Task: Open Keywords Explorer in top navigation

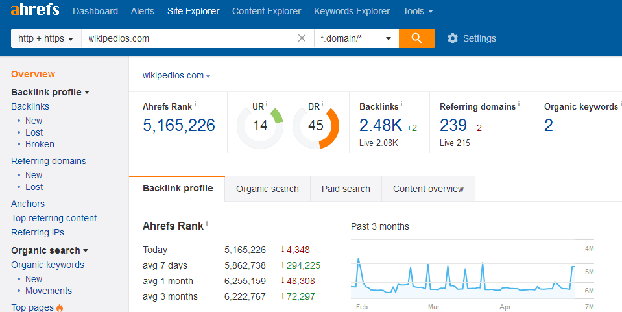Action: pos(352,11)
